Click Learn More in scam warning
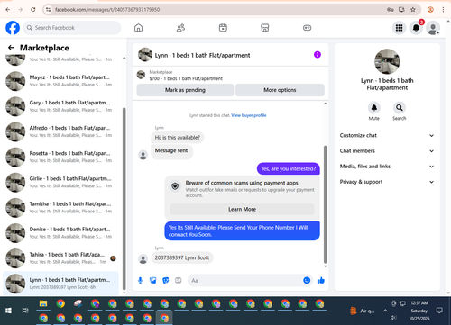The image size is (451, 325). click(x=242, y=209)
